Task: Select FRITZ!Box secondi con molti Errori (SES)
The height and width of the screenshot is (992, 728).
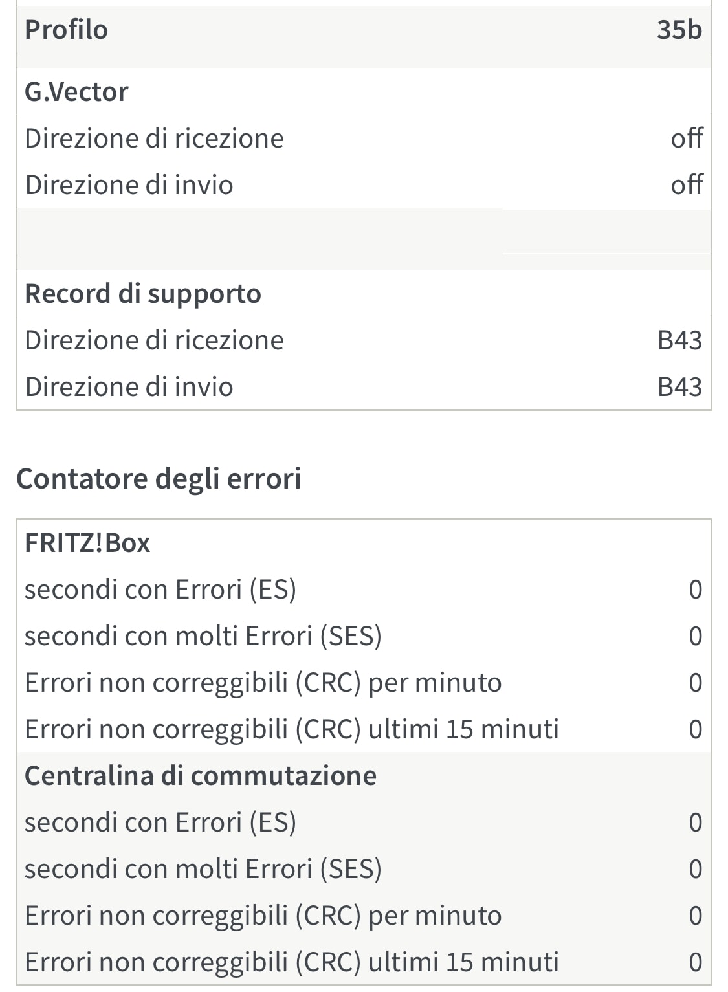Action: click(x=203, y=636)
